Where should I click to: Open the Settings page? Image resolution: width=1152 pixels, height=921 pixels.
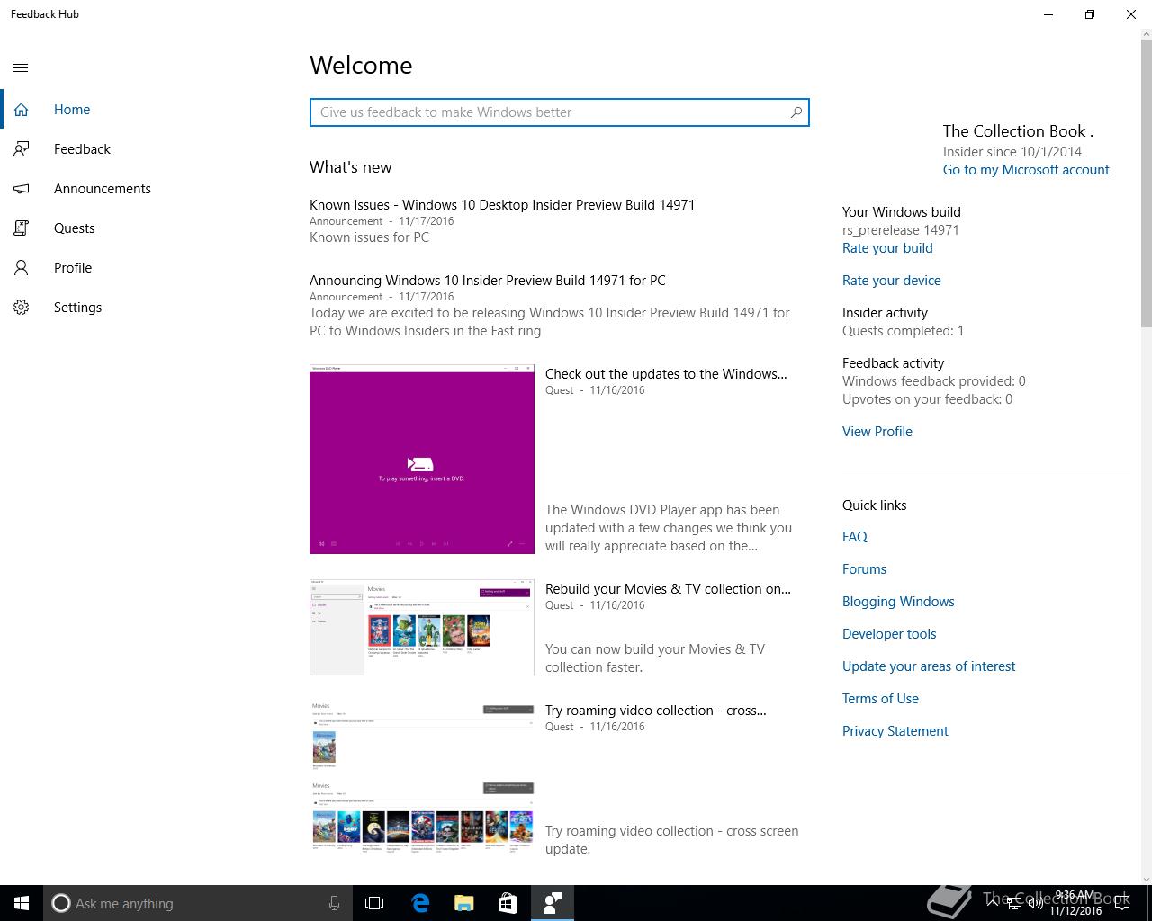click(x=144, y=308)
